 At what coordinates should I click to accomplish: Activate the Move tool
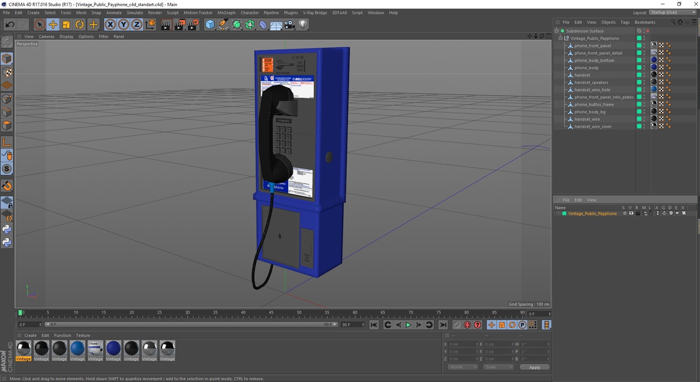point(53,24)
